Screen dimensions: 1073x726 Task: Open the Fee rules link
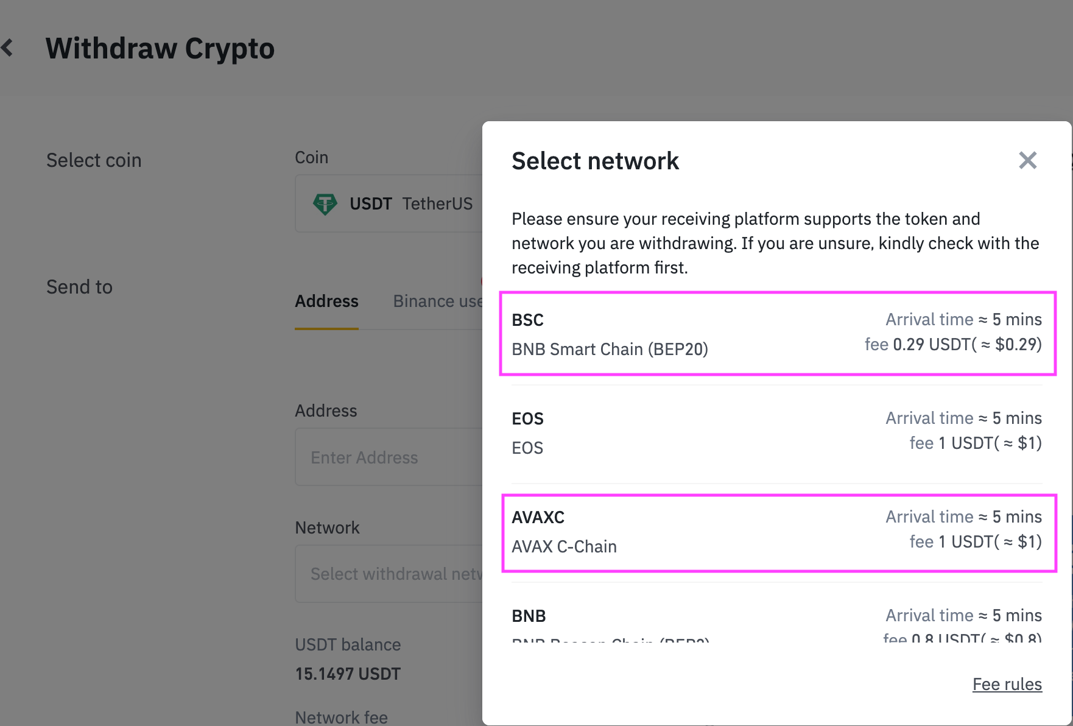pos(1007,685)
